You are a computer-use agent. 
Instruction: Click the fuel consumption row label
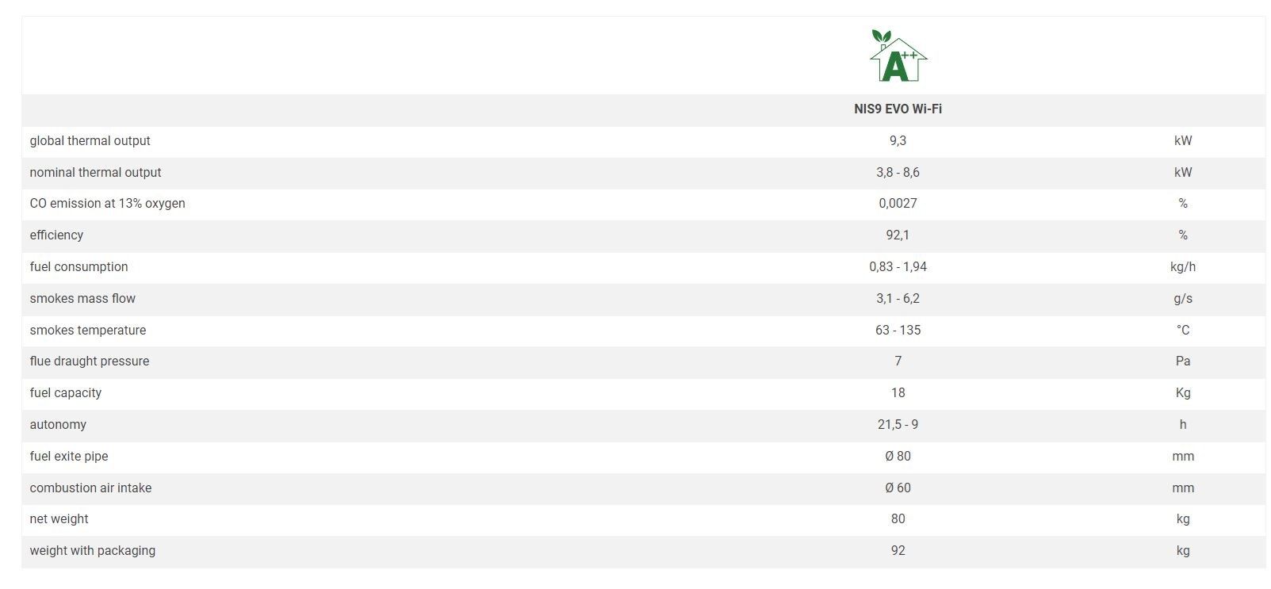(x=78, y=267)
